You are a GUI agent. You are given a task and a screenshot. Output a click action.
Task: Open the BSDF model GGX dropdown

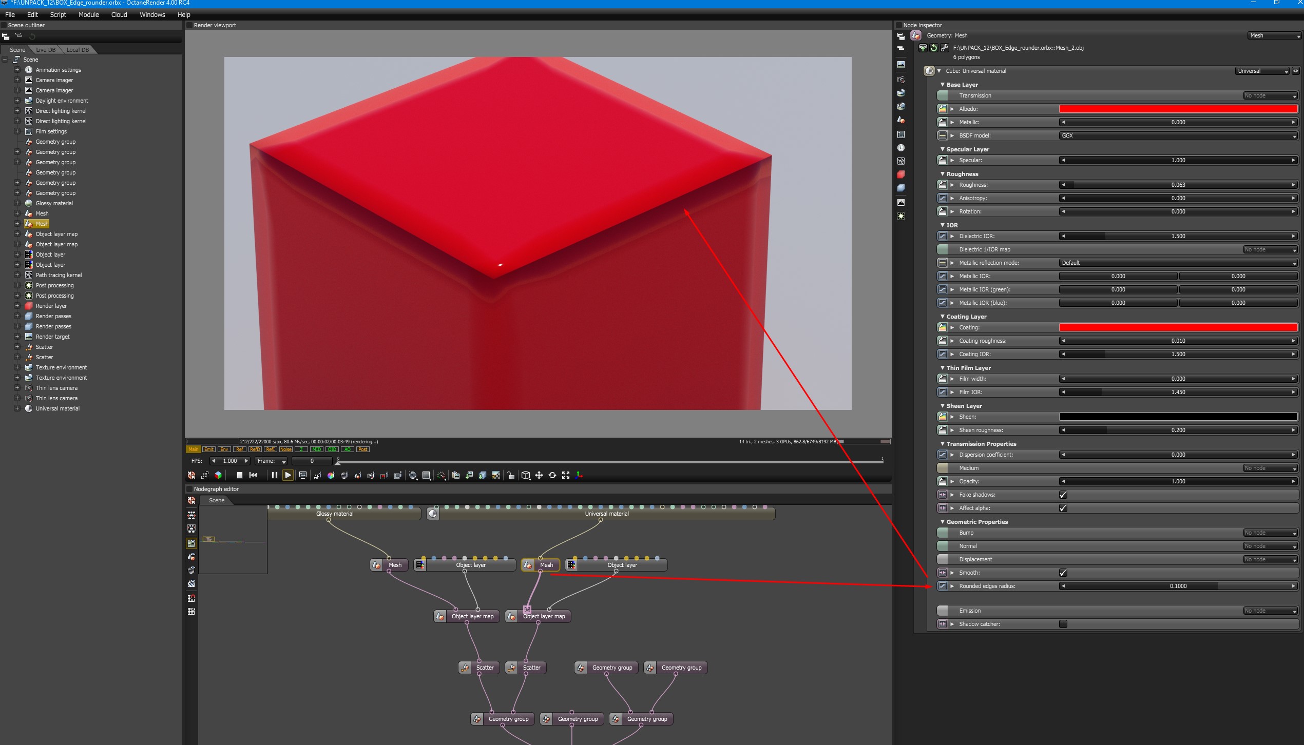pos(1178,135)
